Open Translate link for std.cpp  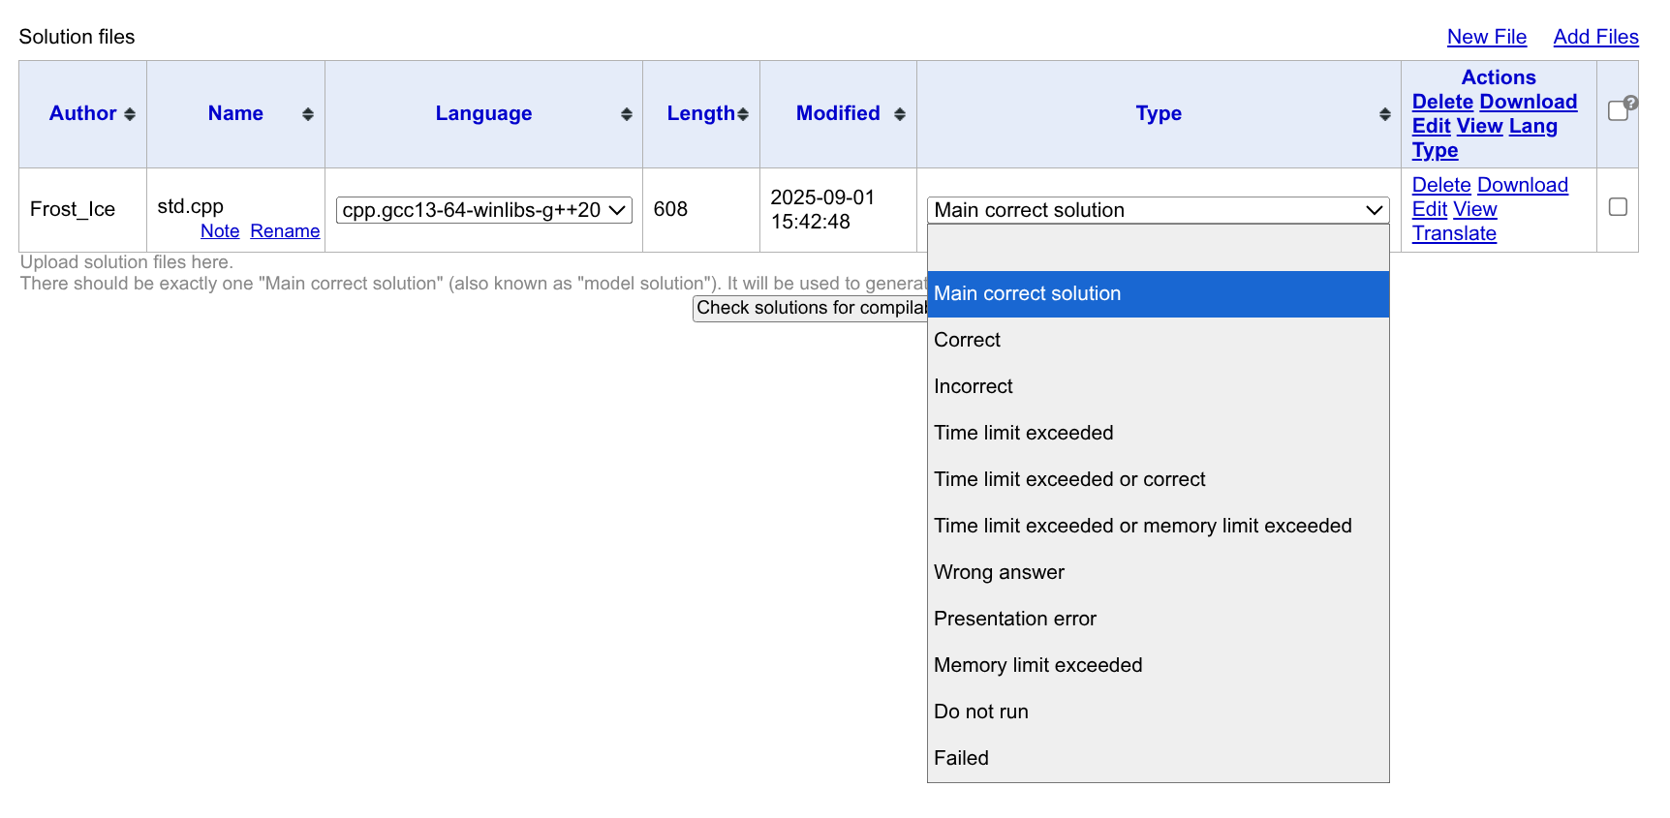1454,233
